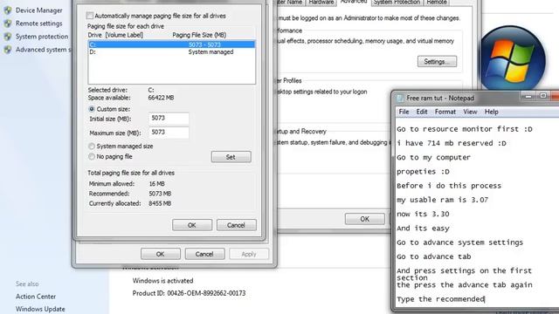Click 'Windows is activated' text
The width and height of the screenshot is (559, 314).
point(163,281)
